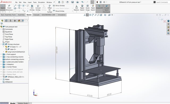Viewport: 170px width, 104px height.
Task: Switch to the Evaluate tab
Action: (x=36, y=15)
